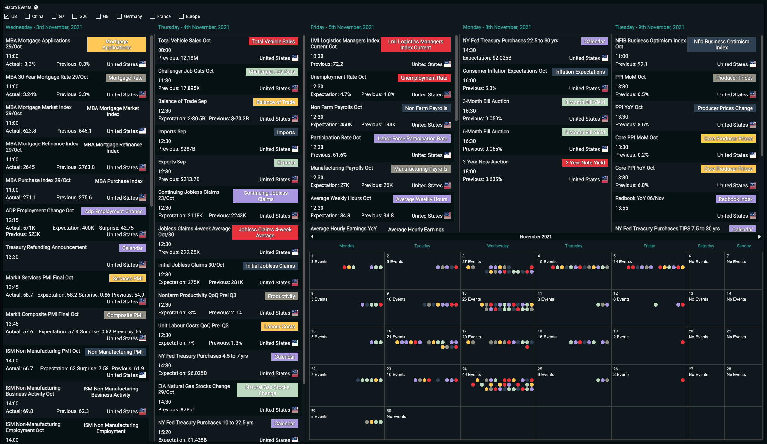Select the Jobless Claims 4-week Average tag
Viewport: 767px width, 444px height.
coord(265,232)
